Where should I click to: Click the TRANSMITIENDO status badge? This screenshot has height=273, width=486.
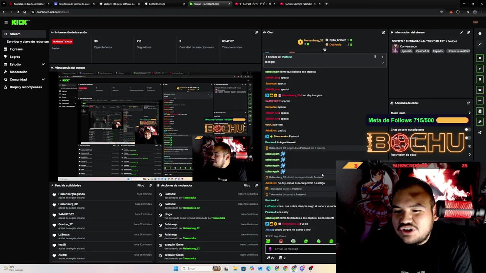[62, 41]
